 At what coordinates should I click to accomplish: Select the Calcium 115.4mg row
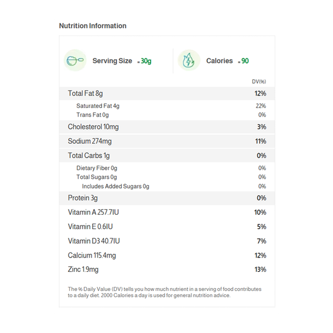point(92,256)
